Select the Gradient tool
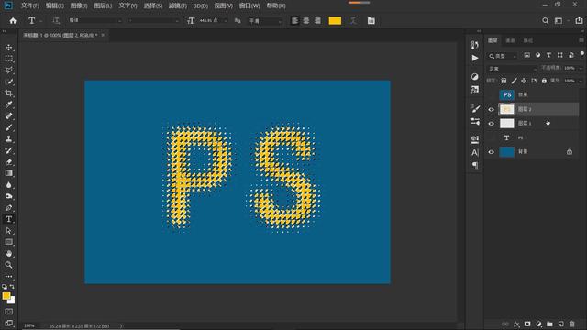 pyautogui.click(x=8, y=173)
